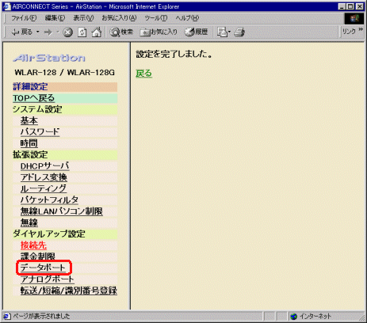The height and width of the screenshot is (323, 367).
Task: Click the 設定を完了しました message text
Action: point(174,55)
